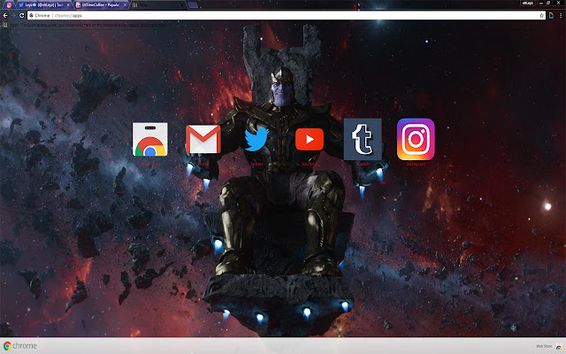Viewport: 566px width, 354px height.
Task: Launch the Gmail app icon
Action: (203, 140)
